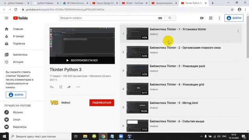Open the notification center icon in taskbar

[x=244, y=136]
